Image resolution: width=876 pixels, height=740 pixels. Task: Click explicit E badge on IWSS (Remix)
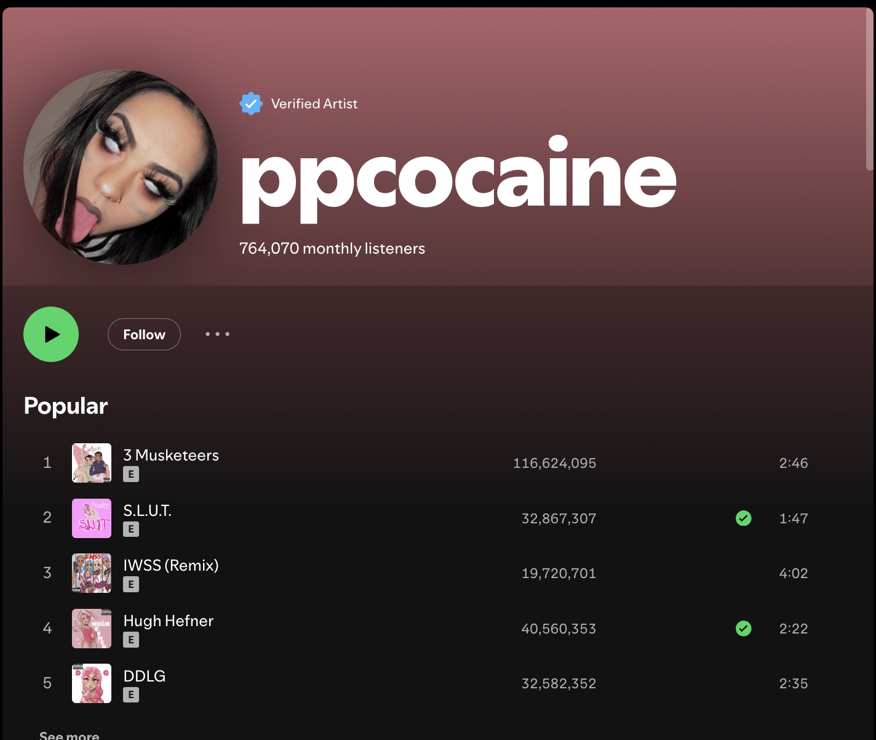pyautogui.click(x=131, y=584)
